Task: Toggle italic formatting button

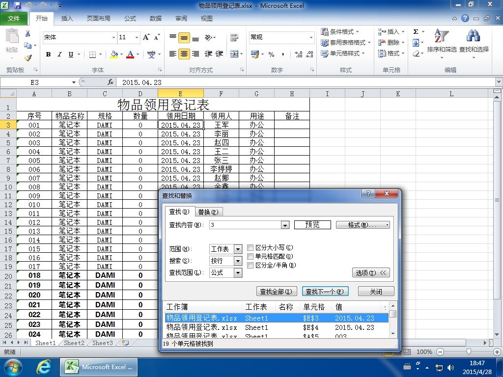Action: (x=59, y=54)
